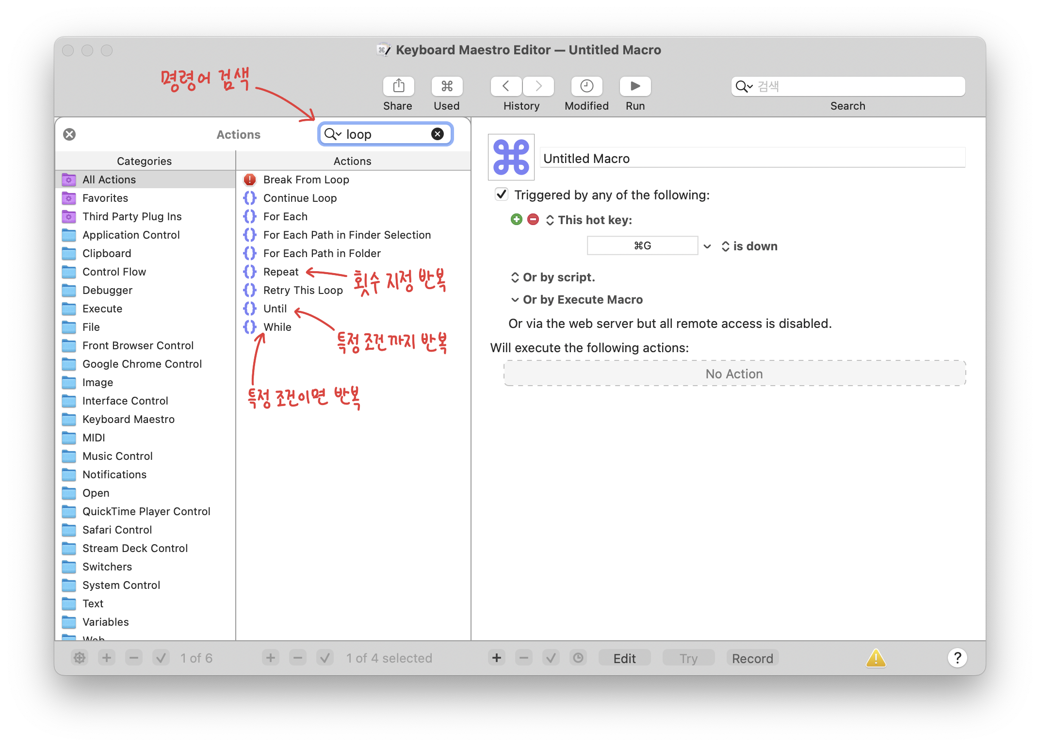Click the Modified clock toolbar icon
Viewport: 1040px width, 747px height.
(586, 86)
